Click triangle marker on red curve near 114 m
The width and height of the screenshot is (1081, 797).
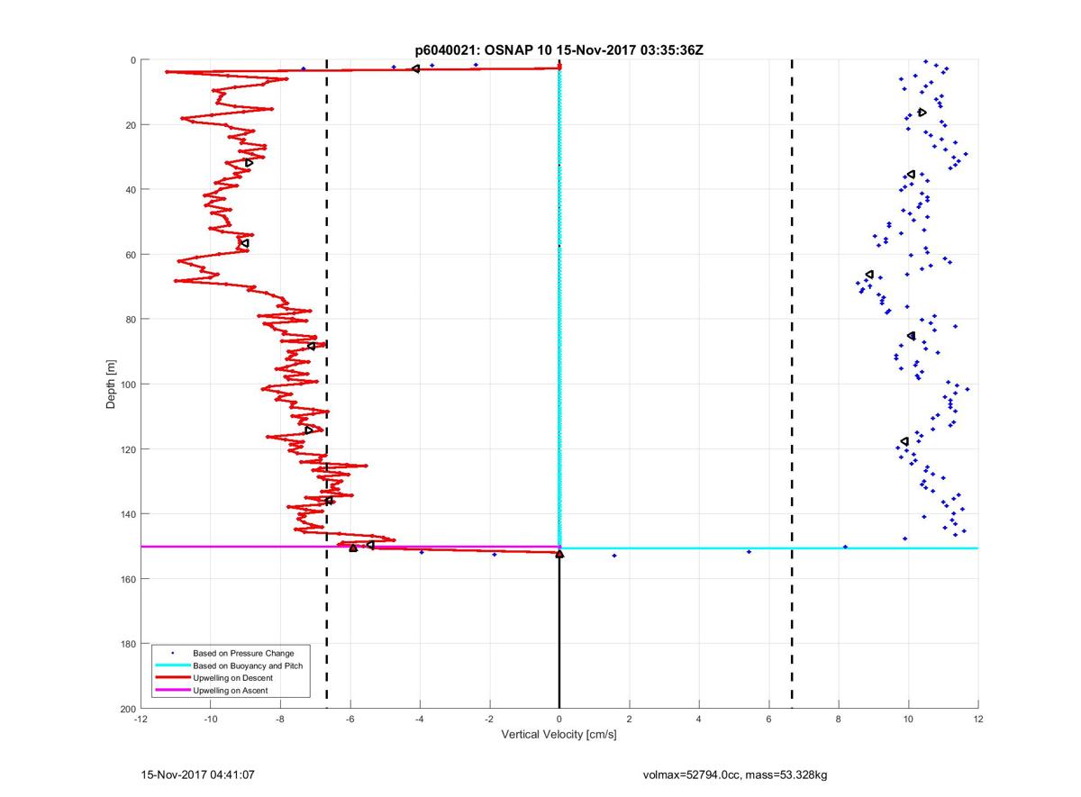coord(309,430)
